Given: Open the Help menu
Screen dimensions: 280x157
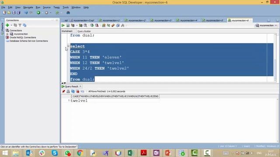Looking at the screenshot, I should click(86, 7).
